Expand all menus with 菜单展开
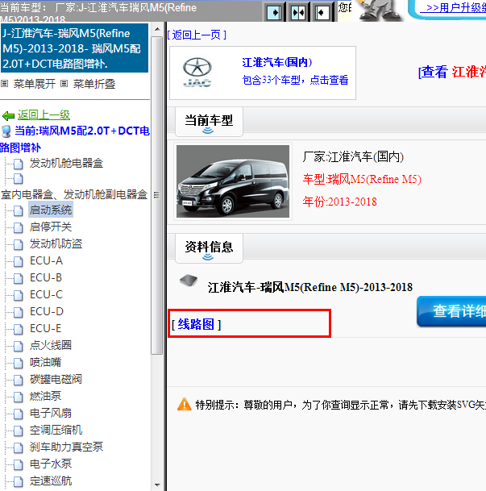Screen dimensions: 486x491 pos(34,84)
